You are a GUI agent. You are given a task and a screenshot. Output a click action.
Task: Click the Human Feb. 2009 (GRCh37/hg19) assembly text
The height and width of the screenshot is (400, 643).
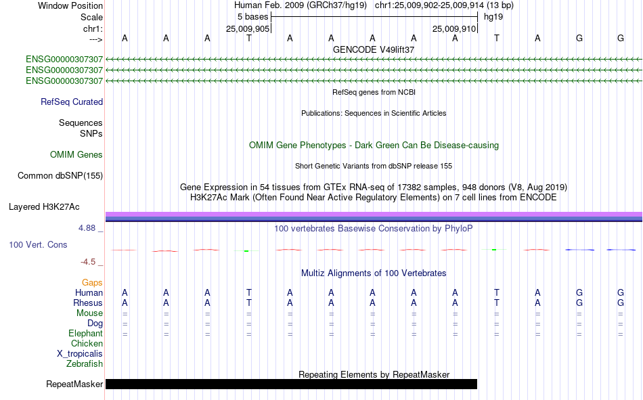pos(302,5)
